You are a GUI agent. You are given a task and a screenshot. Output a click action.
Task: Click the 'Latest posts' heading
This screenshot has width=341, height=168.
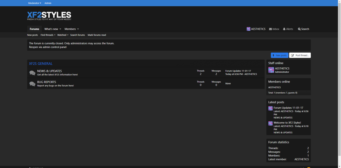pyautogui.click(x=276, y=102)
